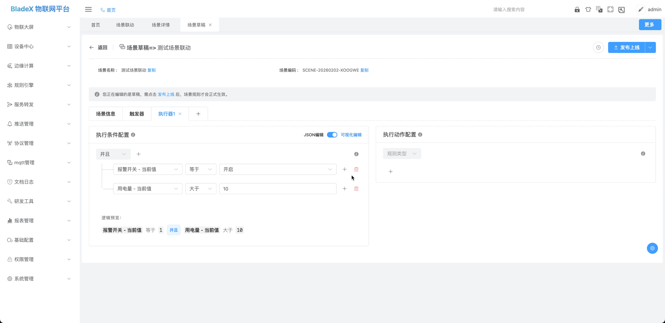Toggle the JSON编辑 / 可视化编辑 switch
This screenshot has height=323, width=665.
click(x=332, y=135)
